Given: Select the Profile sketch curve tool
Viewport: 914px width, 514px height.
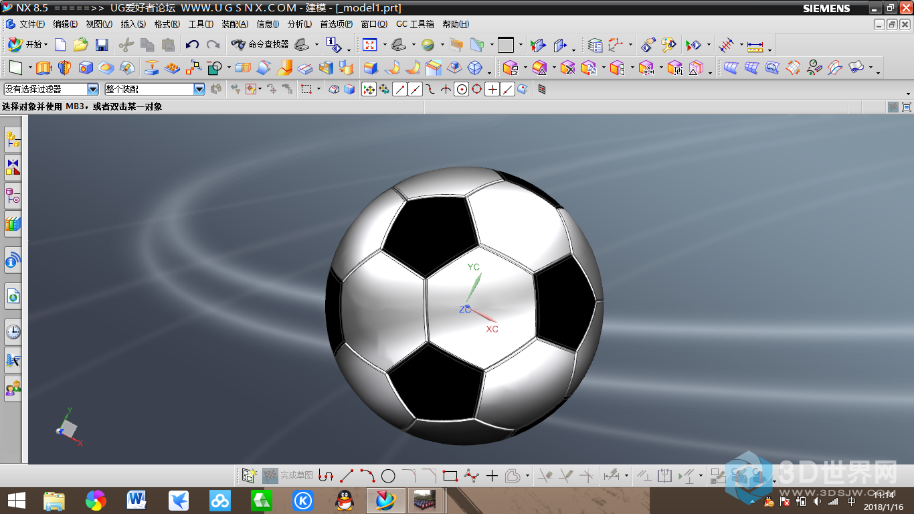Looking at the screenshot, I should tap(326, 476).
